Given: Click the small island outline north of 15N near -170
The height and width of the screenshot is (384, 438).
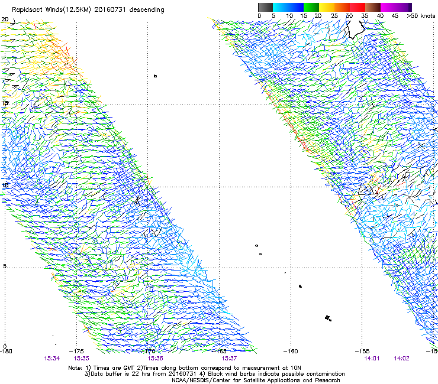Looking at the screenshot, I should pyautogui.click(x=155, y=76).
